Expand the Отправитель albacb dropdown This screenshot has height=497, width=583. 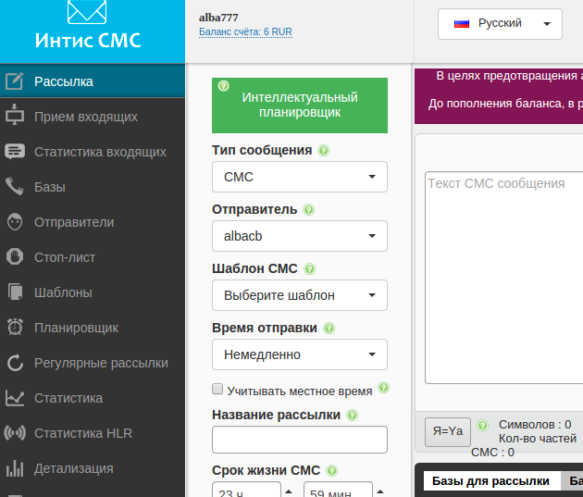point(299,236)
